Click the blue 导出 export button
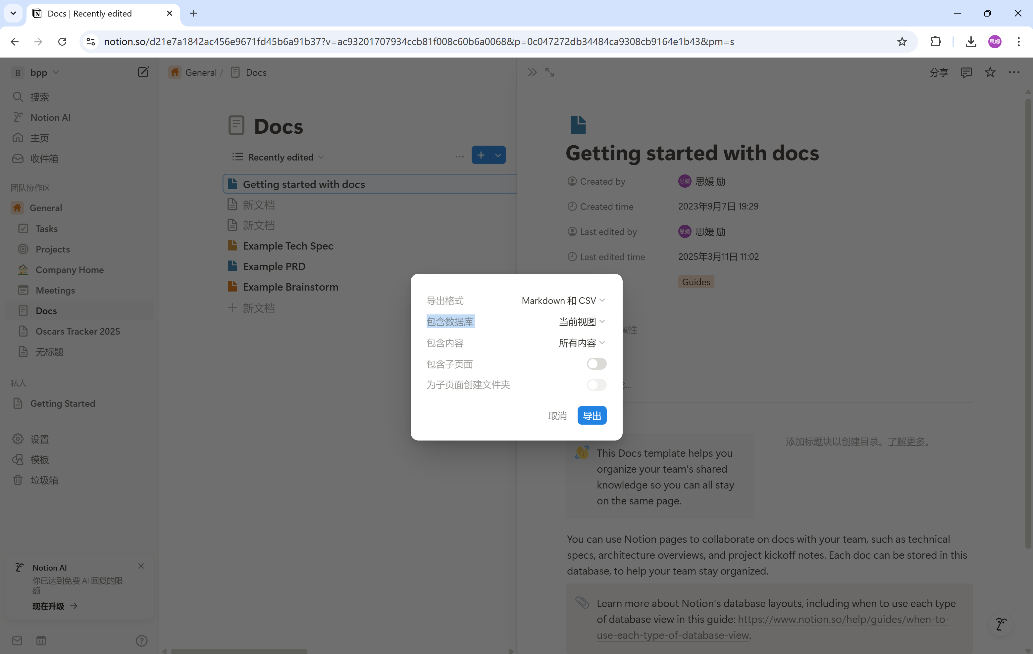This screenshot has width=1033, height=654. 592,415
